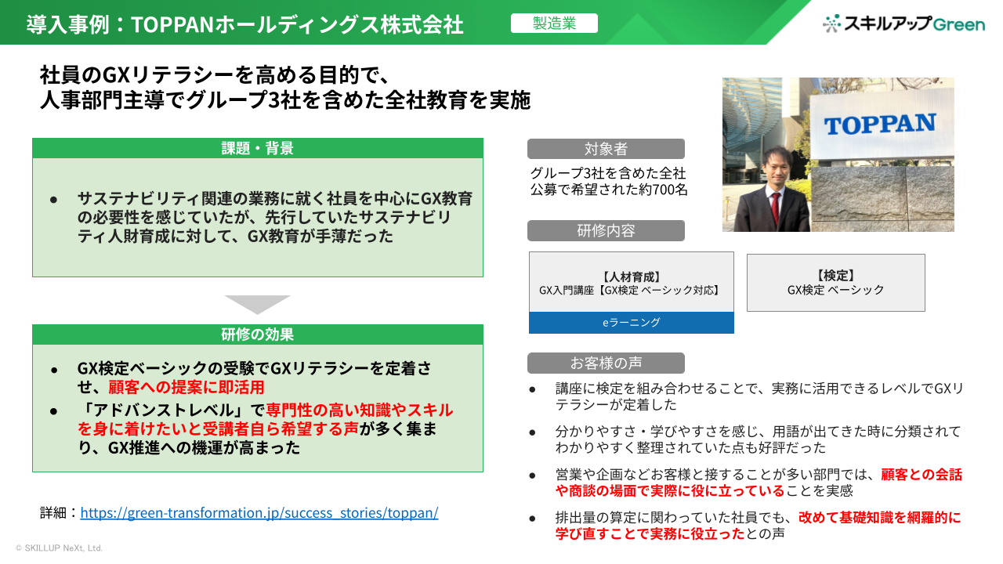Click the bullet starting 営業や企画などお客様と接する
Viewport: 1003px width, 564px height.
[x=745, y=483]
